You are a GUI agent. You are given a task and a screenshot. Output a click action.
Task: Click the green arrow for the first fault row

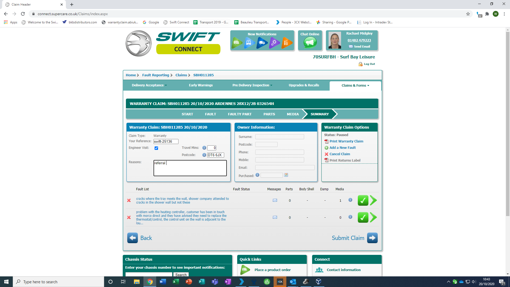pos(373,200)
